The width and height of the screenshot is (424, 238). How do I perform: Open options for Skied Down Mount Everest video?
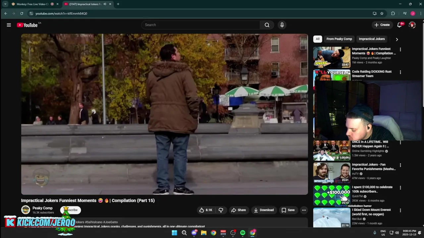pos(400,210)
